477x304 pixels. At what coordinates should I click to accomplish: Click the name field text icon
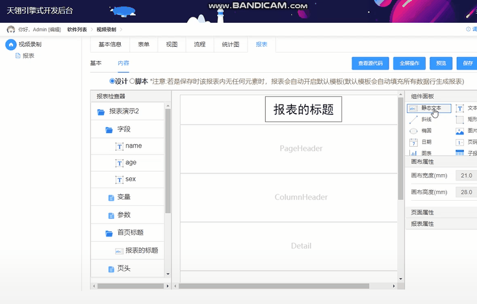[119, 146]
